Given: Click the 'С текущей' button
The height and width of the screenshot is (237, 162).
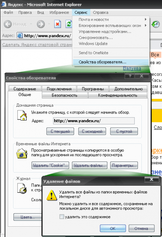Looking at the screenshot, I should point(60,131).
